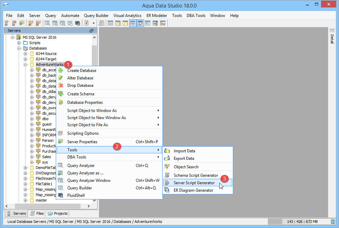
Task: Click the script scroll icon in toolbar
Action: tap(101, 23)
